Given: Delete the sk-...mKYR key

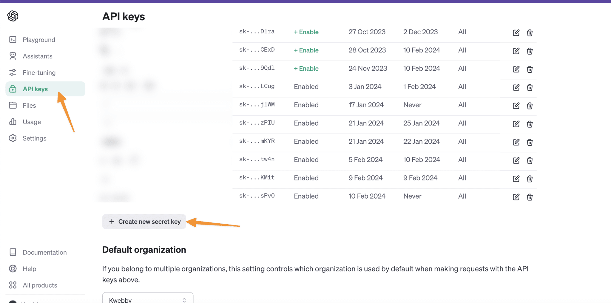Looking at the screenshot, I should [x=530, y=142].
